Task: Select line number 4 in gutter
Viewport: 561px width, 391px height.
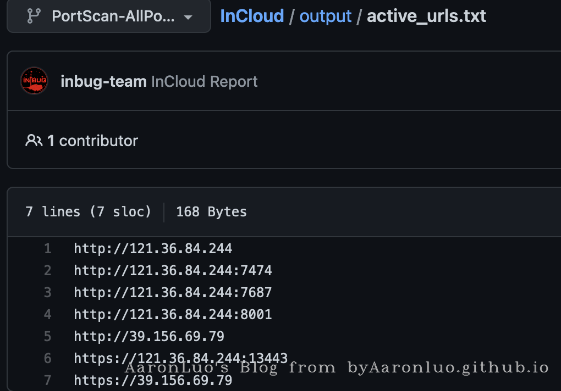Action: (x=47, y=315)
